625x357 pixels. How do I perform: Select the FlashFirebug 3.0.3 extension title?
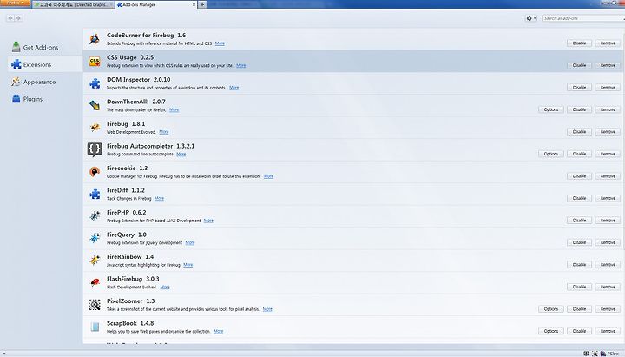pos(133,279)
